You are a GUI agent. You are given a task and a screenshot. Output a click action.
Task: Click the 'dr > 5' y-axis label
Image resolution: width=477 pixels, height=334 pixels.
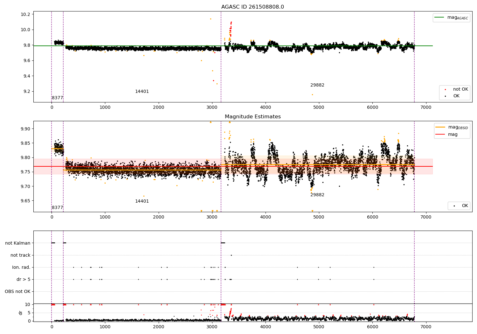point(24,279)
